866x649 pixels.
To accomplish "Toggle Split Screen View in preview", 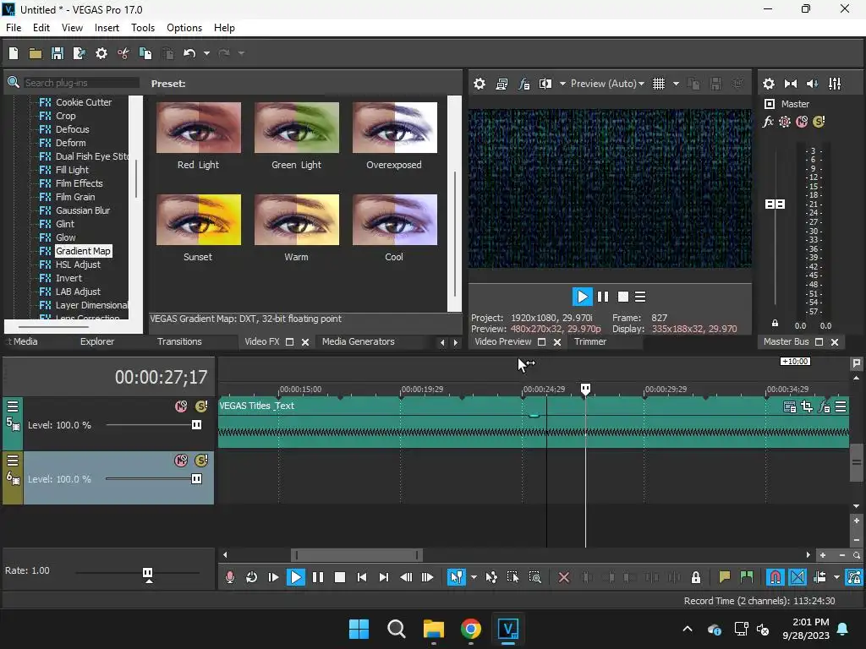I will [545, 84].
